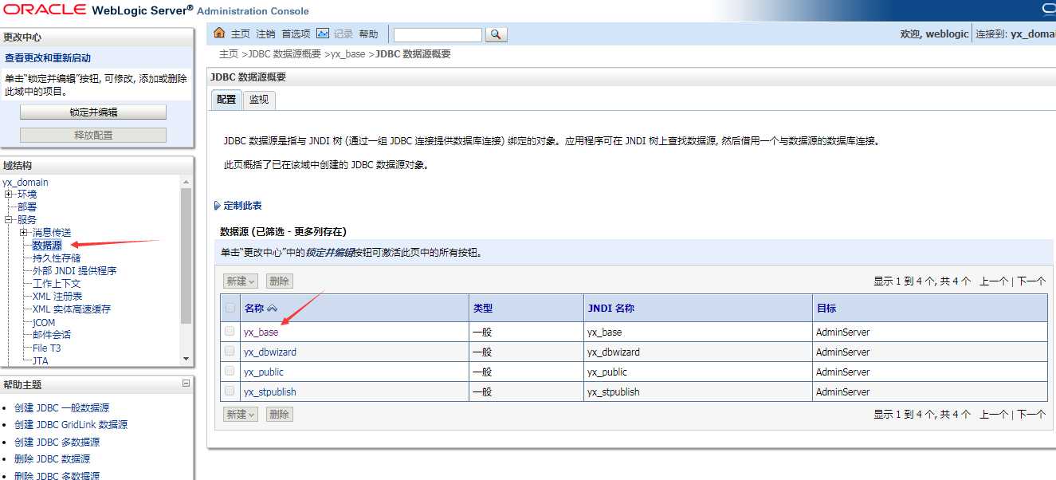Collapse the 服务 tree node

click(x=9, y=220)
